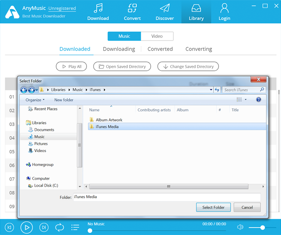This screenshot has width=281, height=235.
Task: Click the Unregistered link
Action: point(62,8)
